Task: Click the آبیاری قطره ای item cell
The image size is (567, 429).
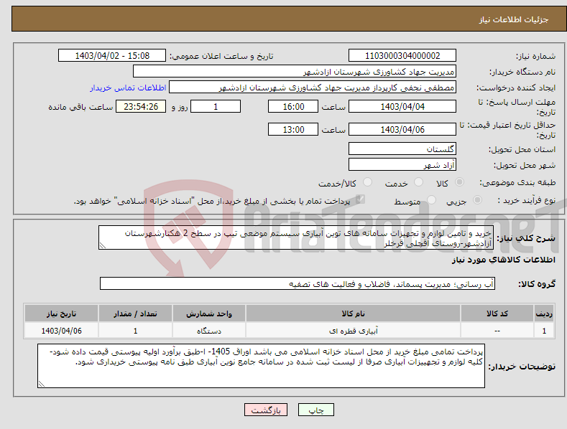Action: tap(353, 331)
